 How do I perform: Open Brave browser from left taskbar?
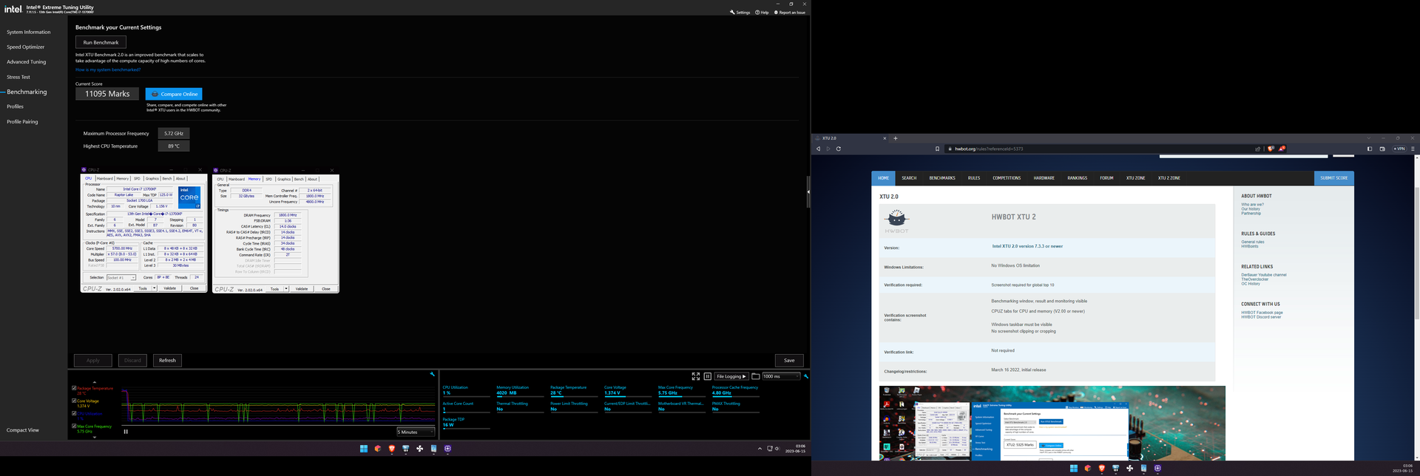tap(392, 449)
